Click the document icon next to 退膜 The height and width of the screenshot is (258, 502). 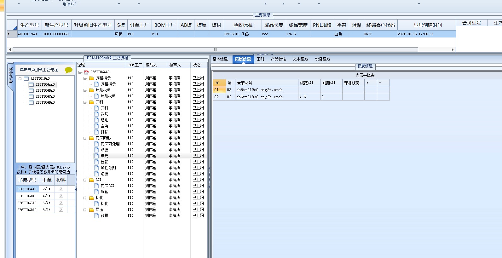coord(96,174)
